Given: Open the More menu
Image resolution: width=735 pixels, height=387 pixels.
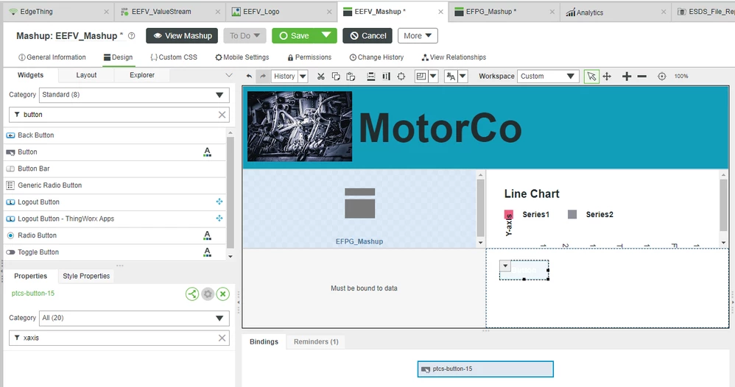Looking at the screenshot, I should (x=418, y=35).
